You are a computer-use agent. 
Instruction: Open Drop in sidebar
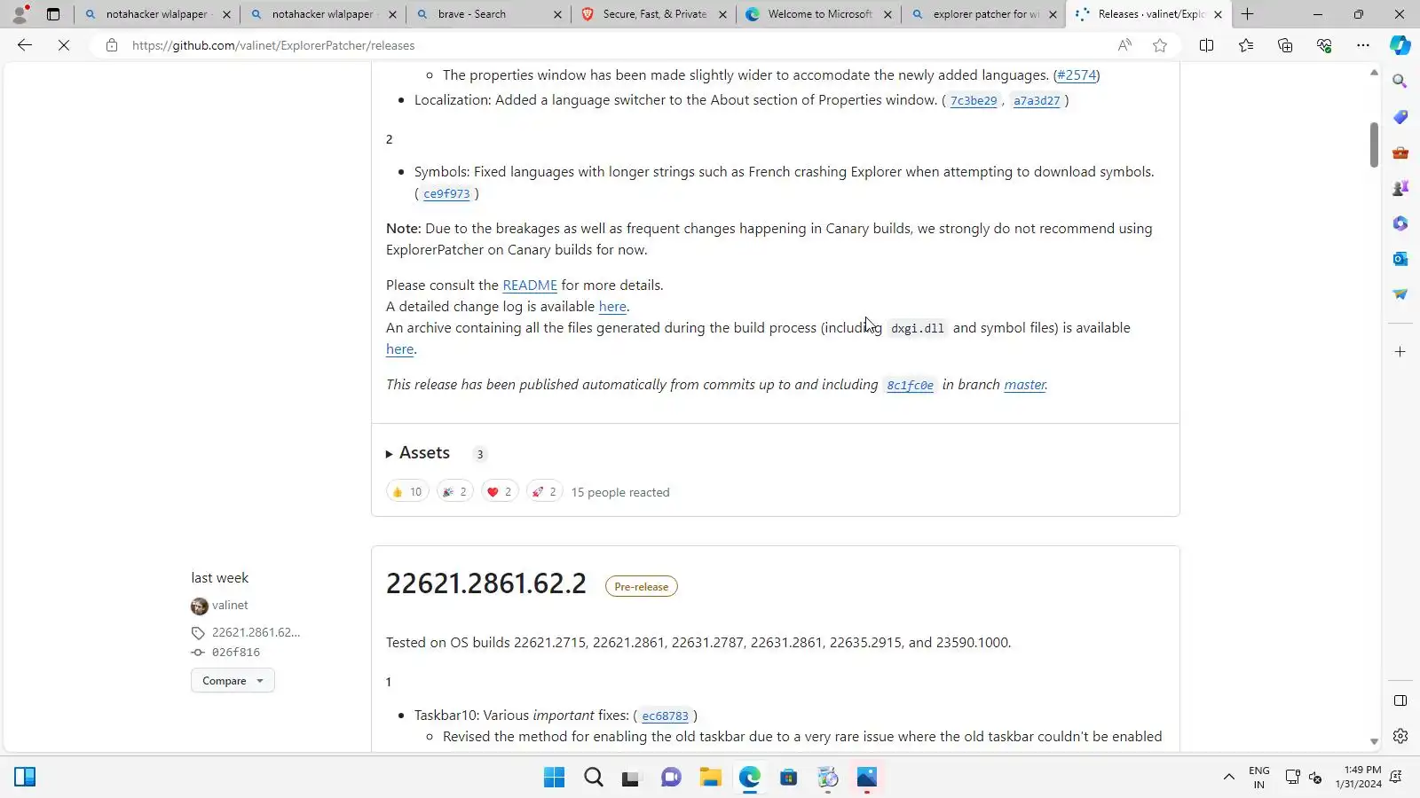(x=1400, y=294)
